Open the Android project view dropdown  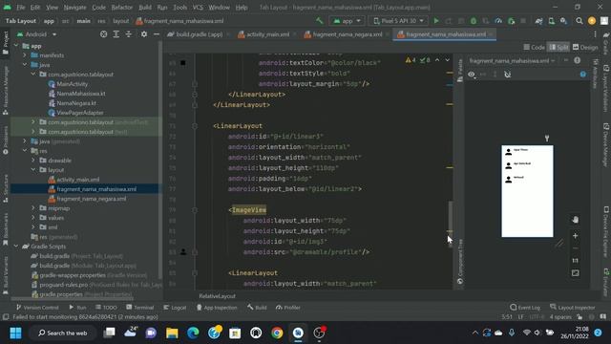pos(36,34)
